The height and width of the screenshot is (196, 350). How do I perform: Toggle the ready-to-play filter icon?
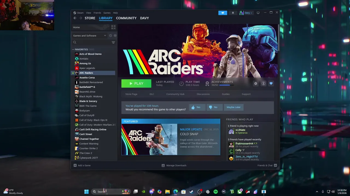[x=115, y=36]
